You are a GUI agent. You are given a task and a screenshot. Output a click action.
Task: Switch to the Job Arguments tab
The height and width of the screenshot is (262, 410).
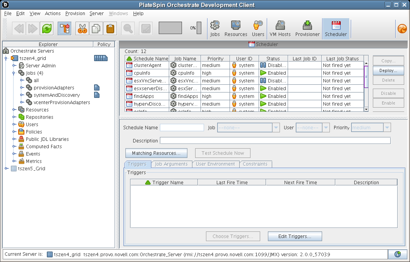click(x=171, y=164)
